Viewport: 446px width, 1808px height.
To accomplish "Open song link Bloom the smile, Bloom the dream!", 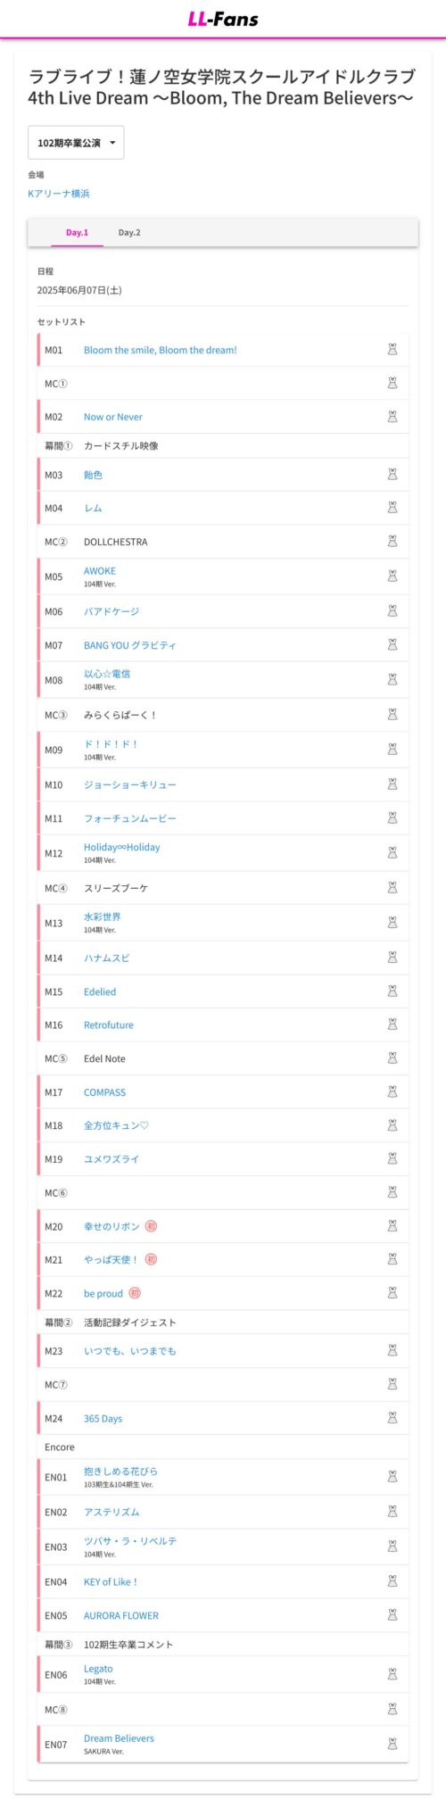I will tap(161, 350).
